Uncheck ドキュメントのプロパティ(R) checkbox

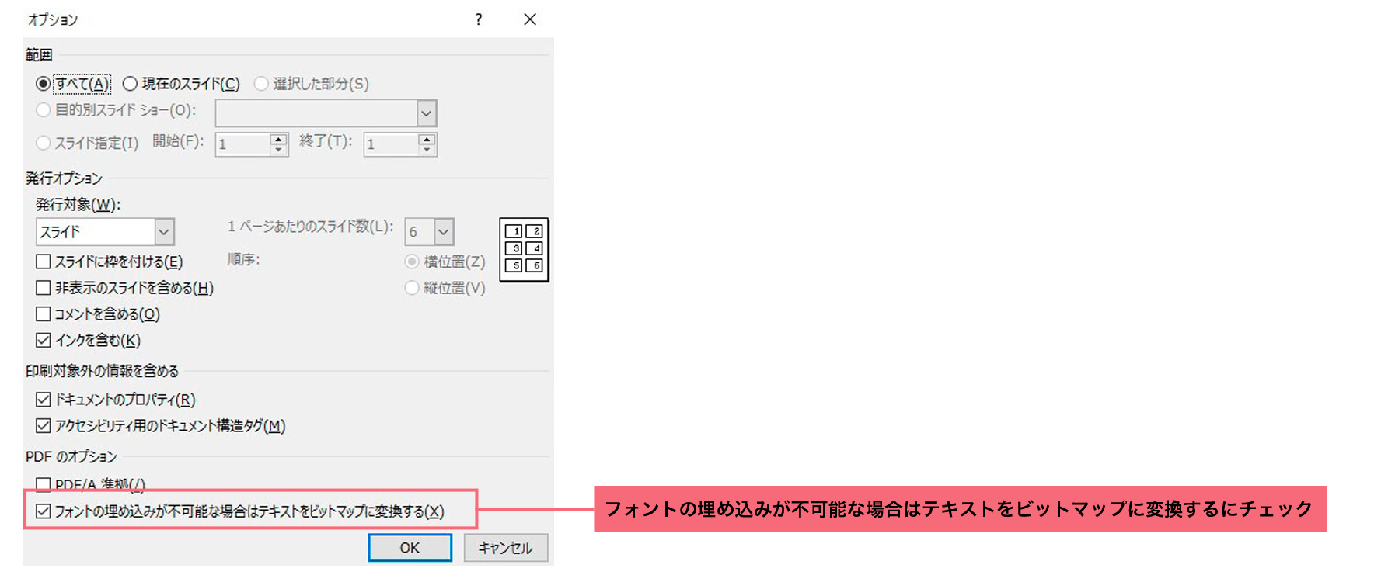(x=44, y=400)
